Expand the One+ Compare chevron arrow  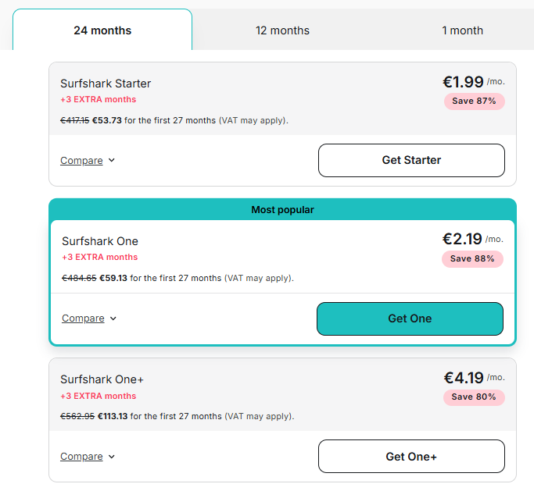coord(112,457)
